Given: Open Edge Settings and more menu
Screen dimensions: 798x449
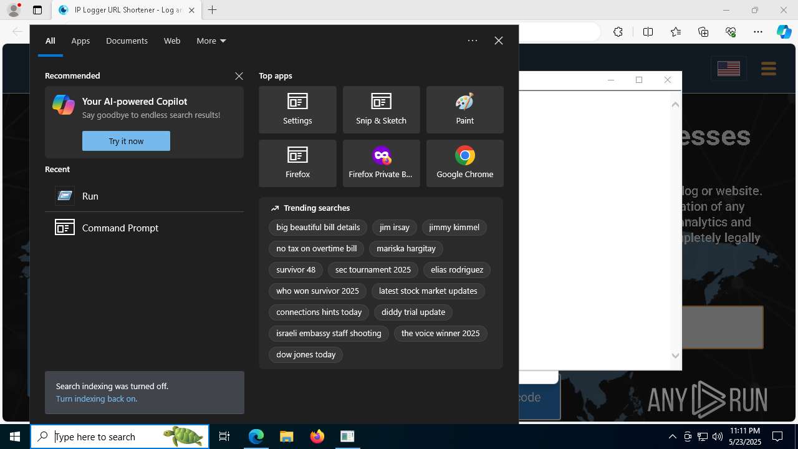Looking at the screenshot, I should 758,32.
